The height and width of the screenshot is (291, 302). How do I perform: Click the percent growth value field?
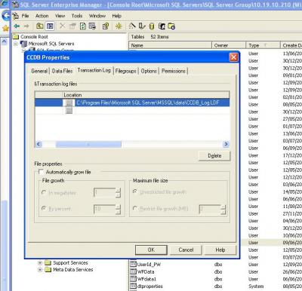coord(104,209)
